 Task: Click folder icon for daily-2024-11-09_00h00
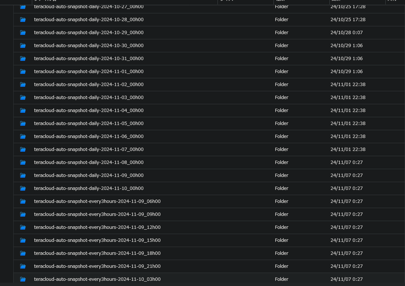(23, 175)
